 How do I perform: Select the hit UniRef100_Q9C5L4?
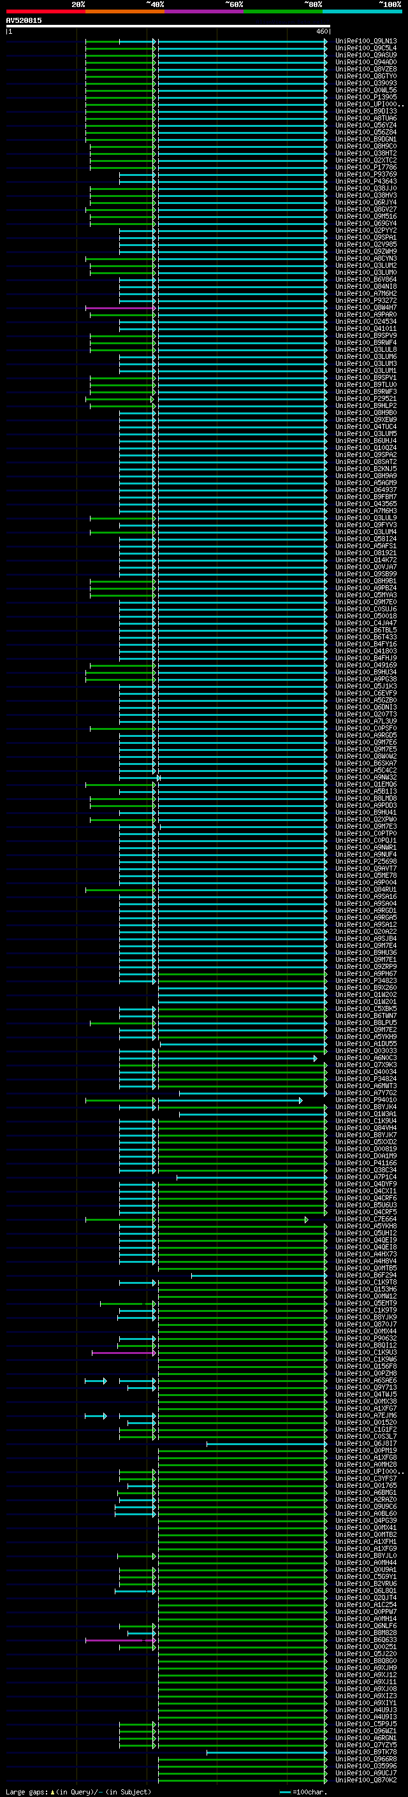(365, 48)
